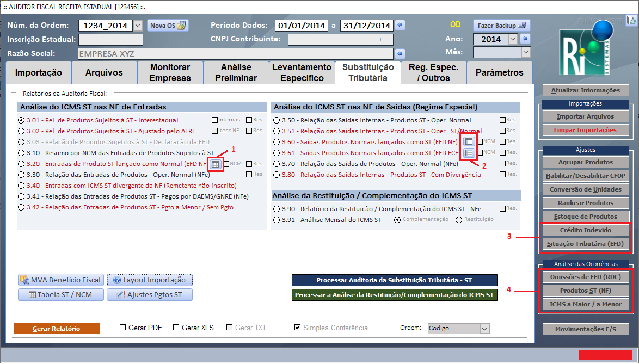Click the Inscrição Estadual input field
639x364 pixels.
pos(110,40)
